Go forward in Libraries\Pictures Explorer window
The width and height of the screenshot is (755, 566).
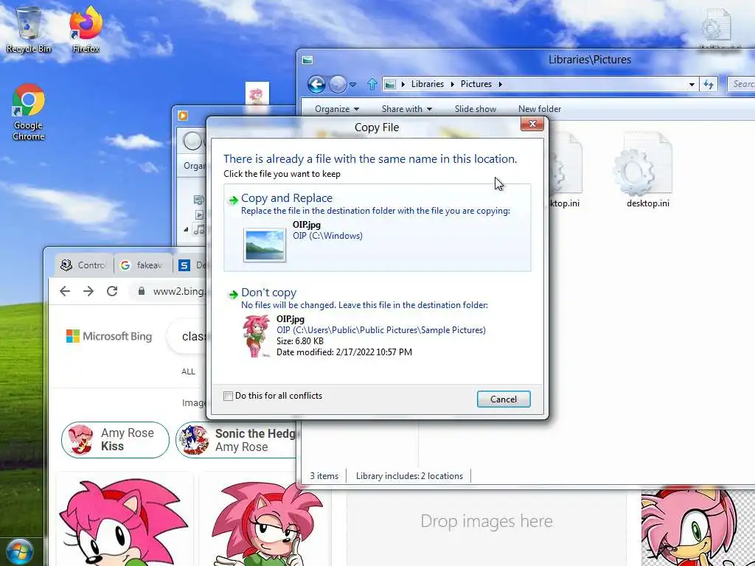[338, 84]
